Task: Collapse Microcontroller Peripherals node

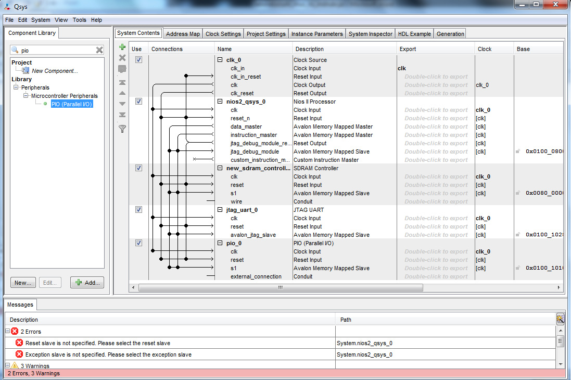Action: tap(26, 95)
